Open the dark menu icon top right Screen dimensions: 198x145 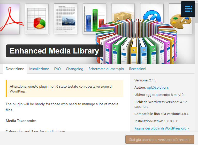(188, 9)
